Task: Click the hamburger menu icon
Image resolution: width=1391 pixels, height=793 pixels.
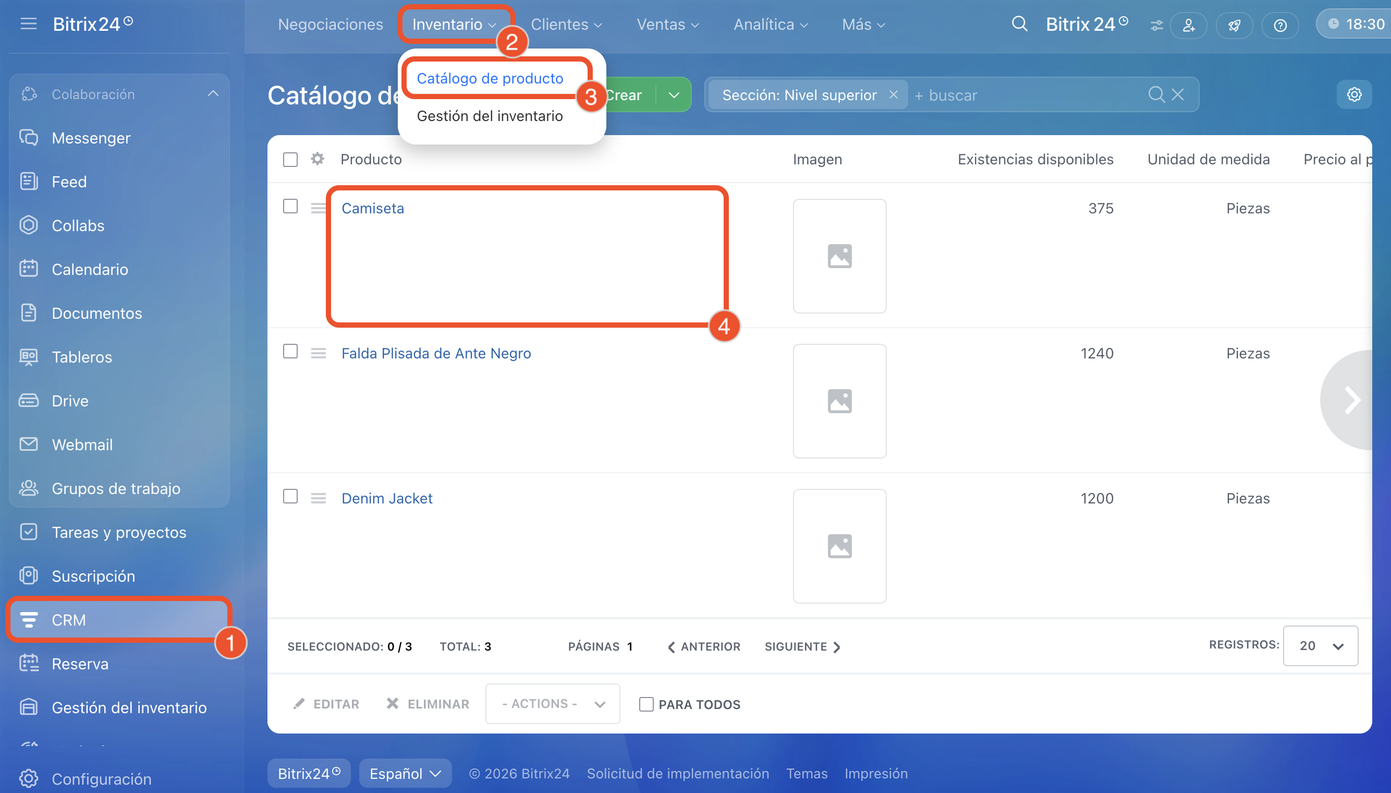Action: pos(28,24)
